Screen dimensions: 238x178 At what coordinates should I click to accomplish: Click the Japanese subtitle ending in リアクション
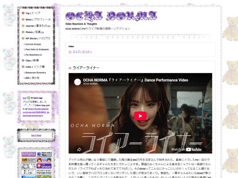pos(97,29)
